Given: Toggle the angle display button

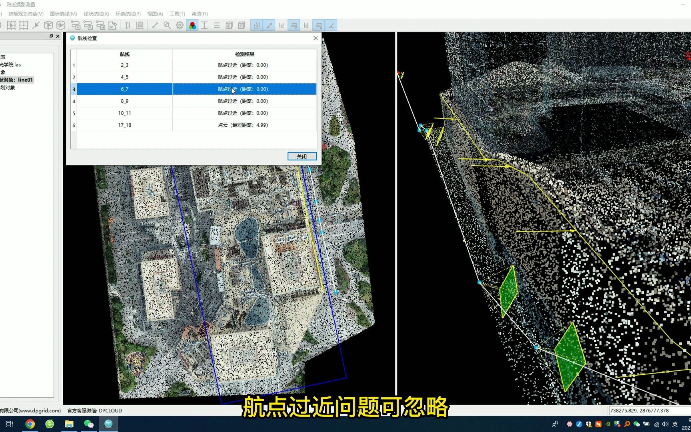Looking at the screenshot, I should pos(331,25).
